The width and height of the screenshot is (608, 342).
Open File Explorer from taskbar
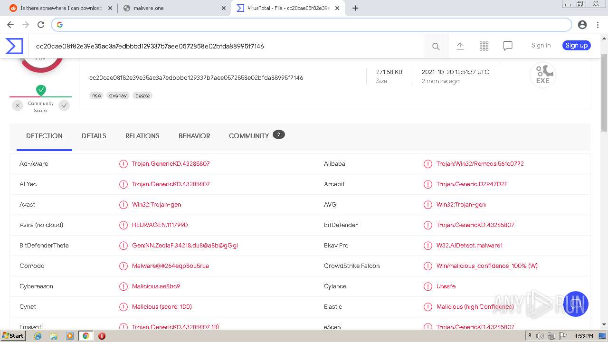(x=54, y=336)
